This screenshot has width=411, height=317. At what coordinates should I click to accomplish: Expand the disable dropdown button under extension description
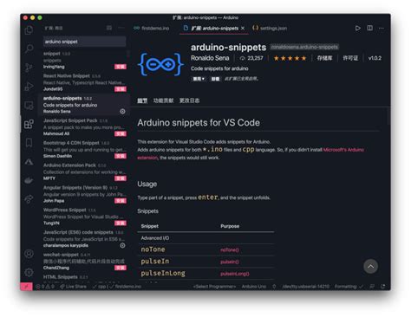(199, 79)
